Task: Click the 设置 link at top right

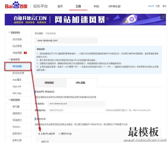Action: [x=158, y=6]
